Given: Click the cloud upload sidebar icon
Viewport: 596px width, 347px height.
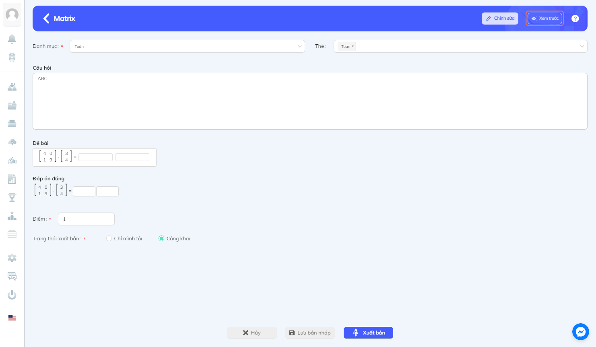Looking at the screenshot, I should [x=12, y=142].
